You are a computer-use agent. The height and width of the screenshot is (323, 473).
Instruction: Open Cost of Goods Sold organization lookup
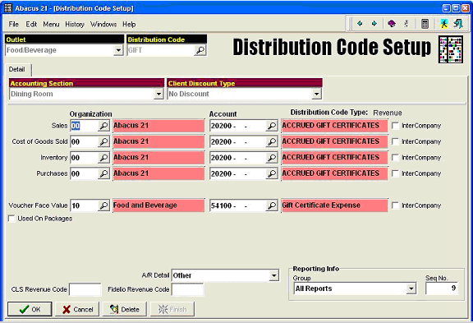[103, 141]
